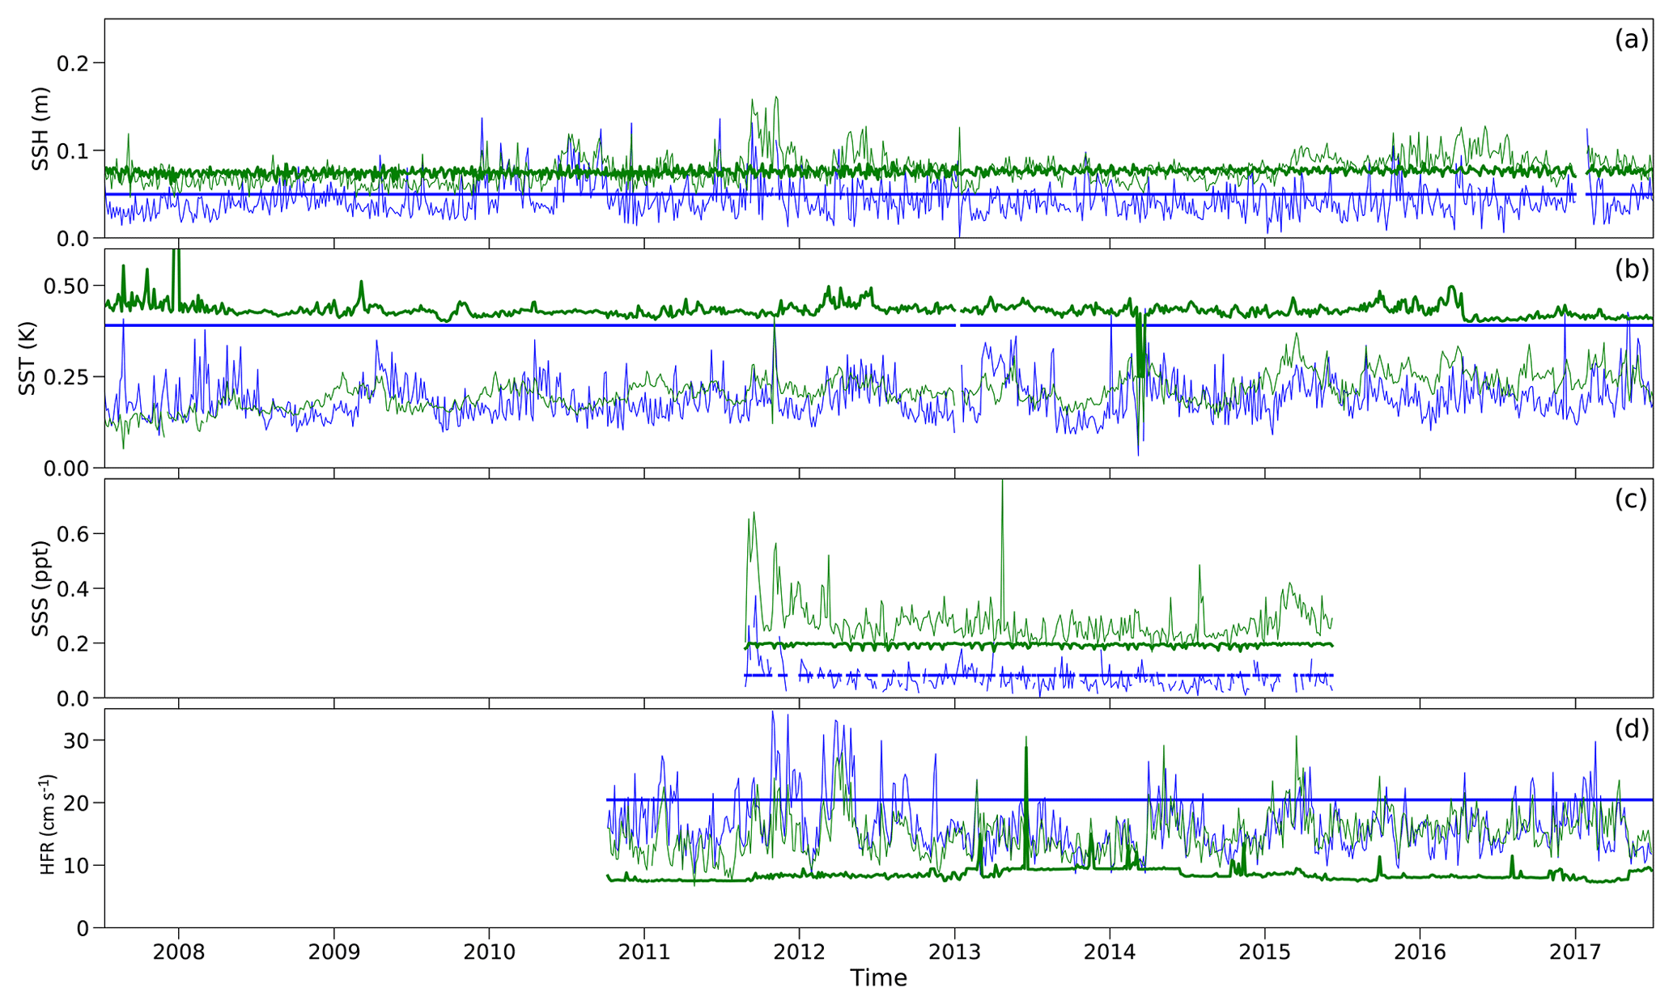
Task: Click the panel label (a)
Action: coord(1631,40)
